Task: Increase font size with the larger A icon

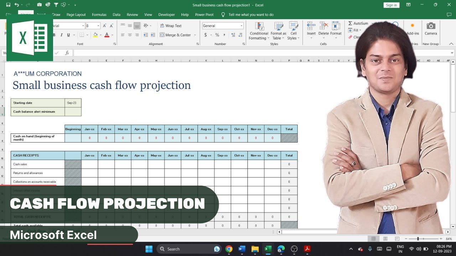Action: (105, 26)
